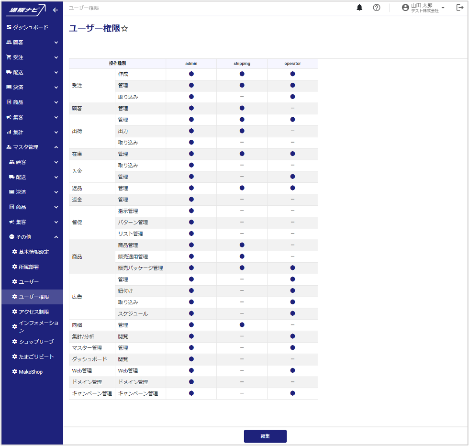
Task: Click the logout icon in header
Action: point(460,8)
